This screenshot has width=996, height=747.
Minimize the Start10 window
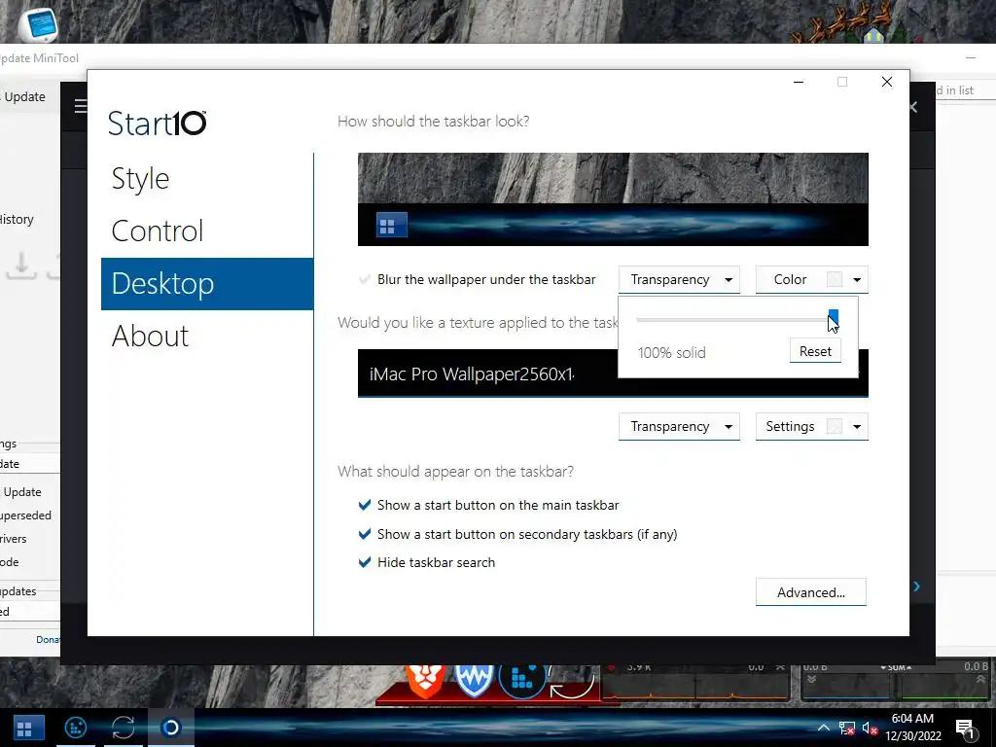click(x=799, y=82)
